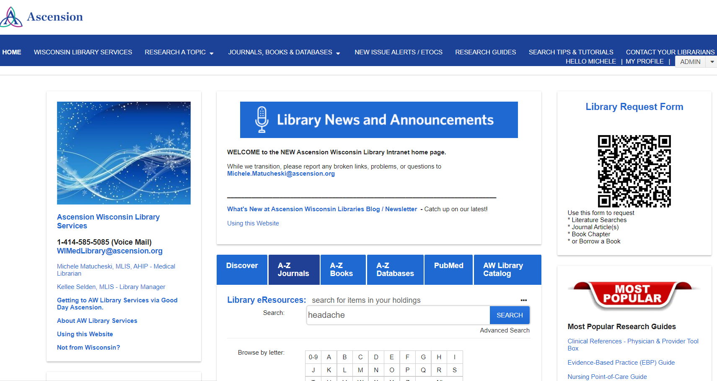Viewport: 717px width, 381px height.
Task: Open Clinical References Physician & Provider Tool Box
Action: 633,345
